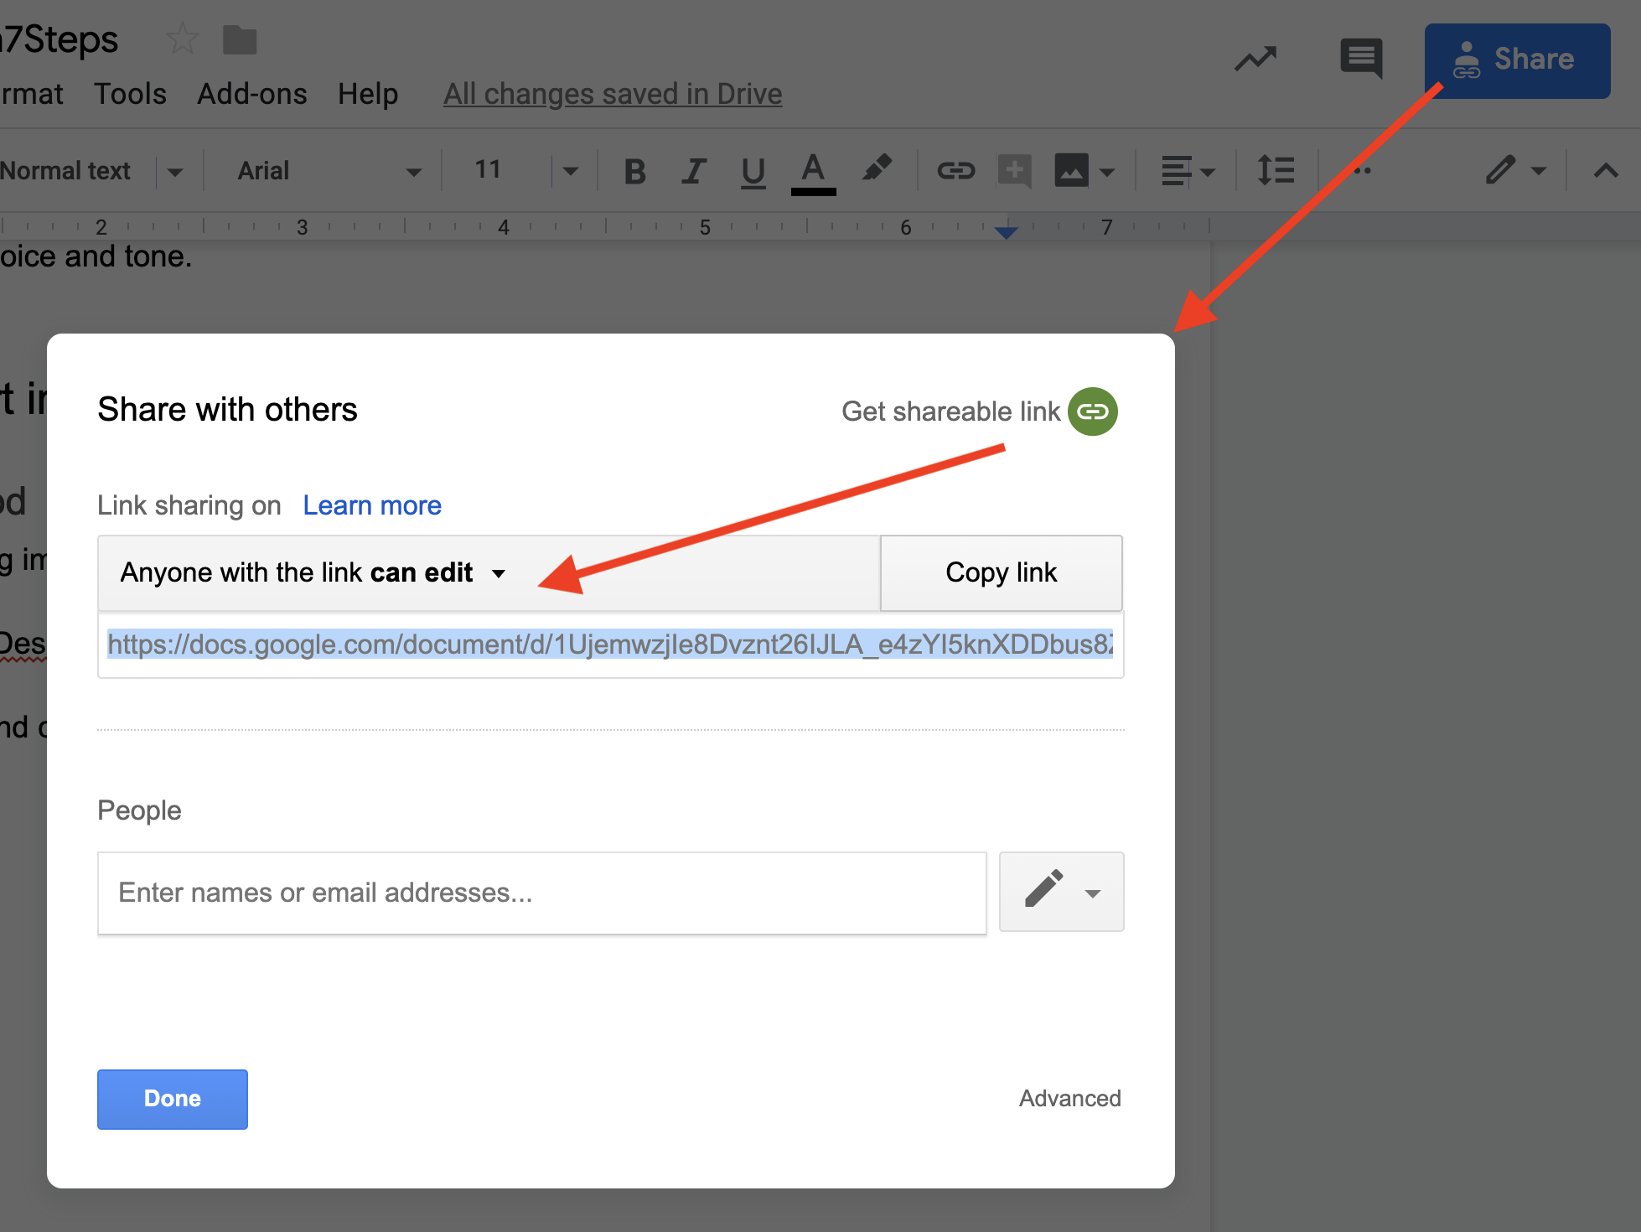Click the right indent marker on ruler

click(x=1006, y=232)
